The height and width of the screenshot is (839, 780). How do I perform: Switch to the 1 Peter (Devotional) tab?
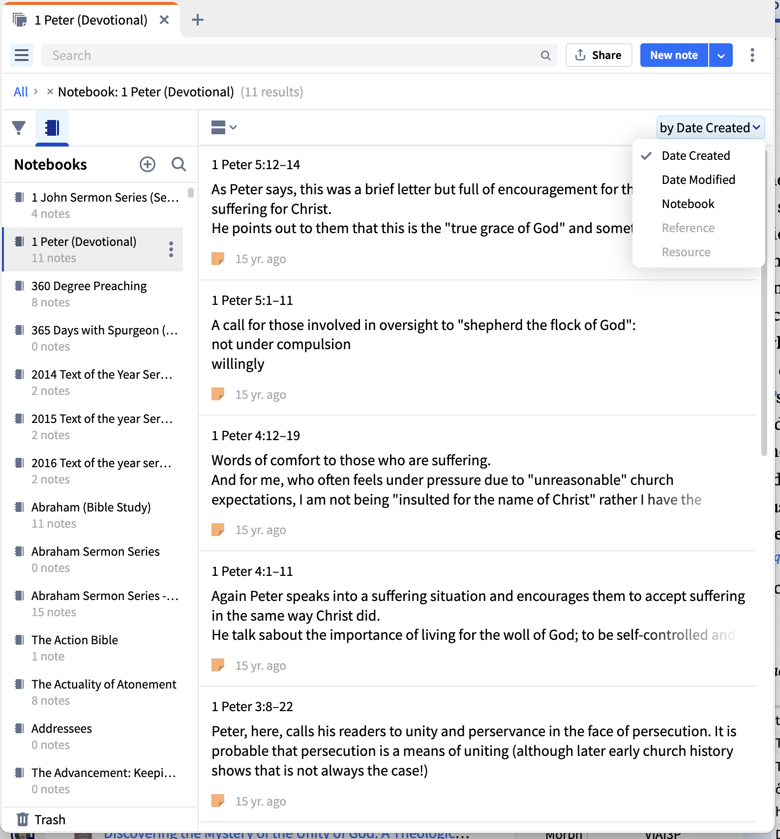(x=91, y=20)
